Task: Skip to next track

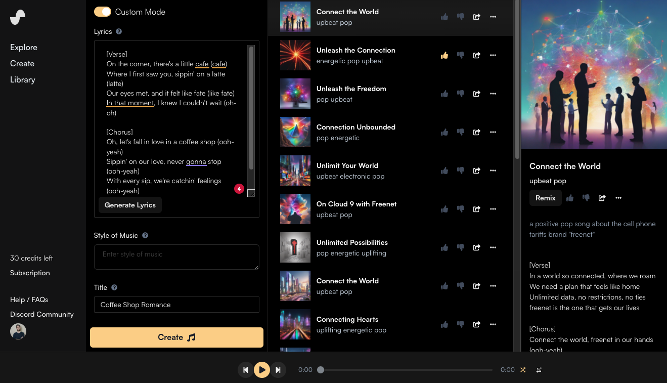Action: pyautogui.click(x=278, y=370)
